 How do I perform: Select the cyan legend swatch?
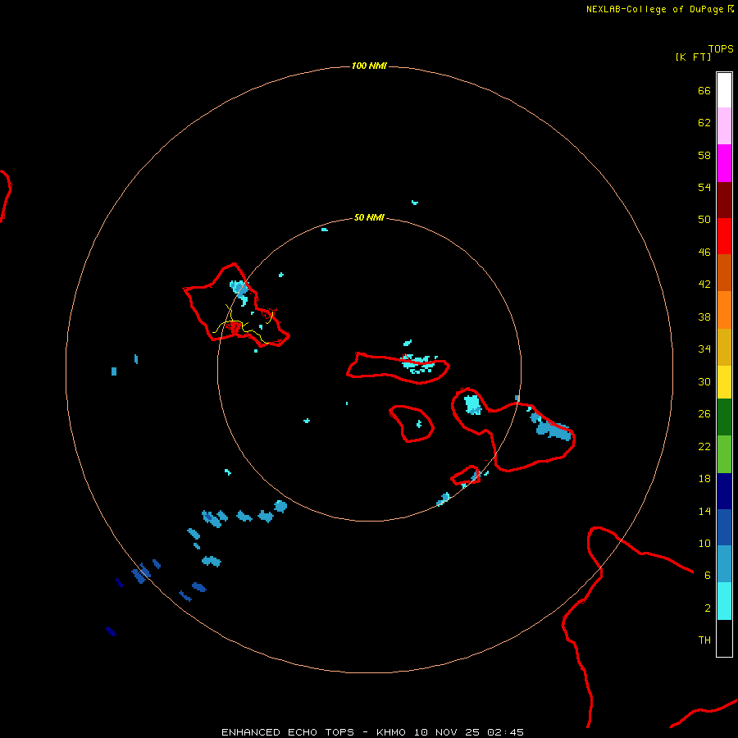click(x=724, y=601)
